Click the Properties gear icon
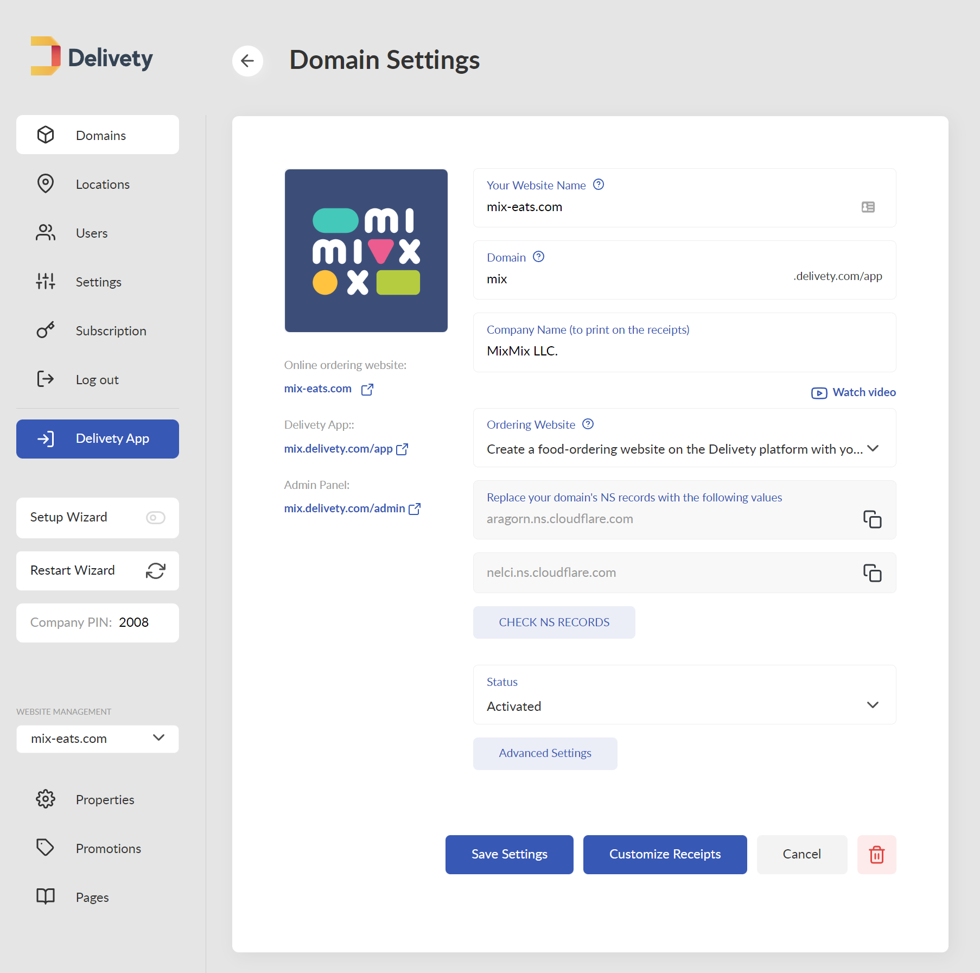This screenshot has height=973, width=980. 46,799
